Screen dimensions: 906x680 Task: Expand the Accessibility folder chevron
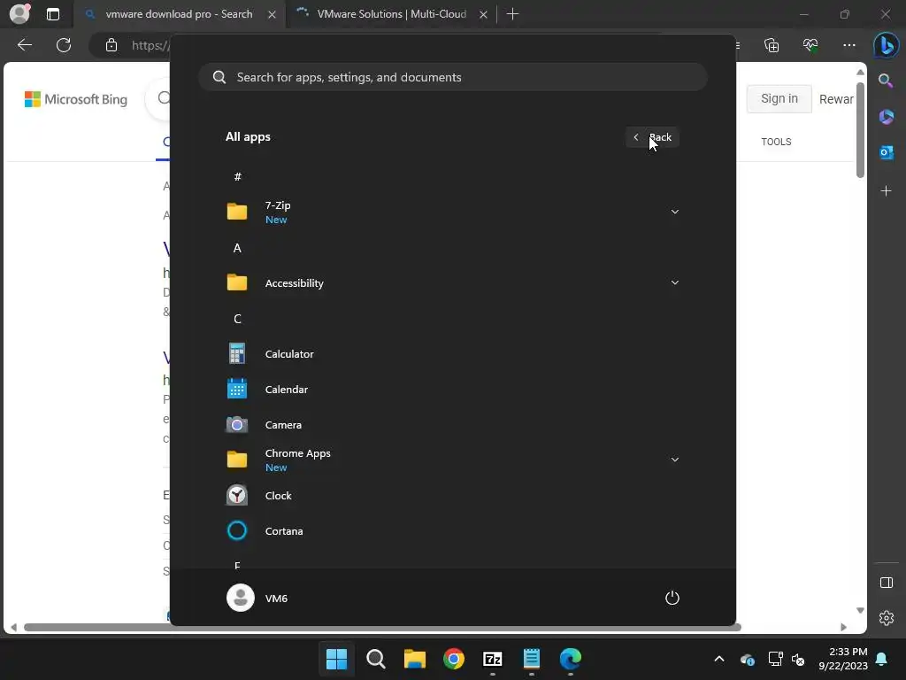(x=674, y=282)
